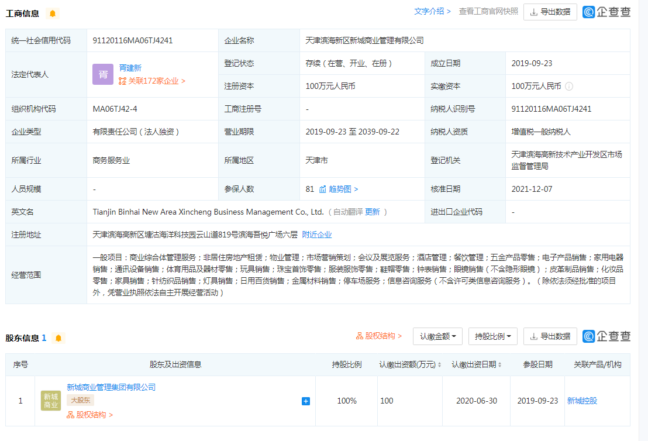Viewport: 648px width, 441px height.
Task: Export data from 股东信息 section
Action: (x=550, y=336)
